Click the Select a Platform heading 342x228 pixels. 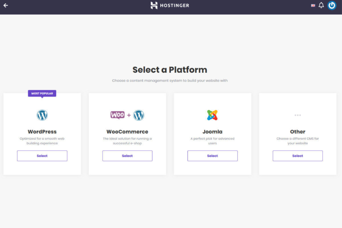pyautogui.click(x=170, y=70)
